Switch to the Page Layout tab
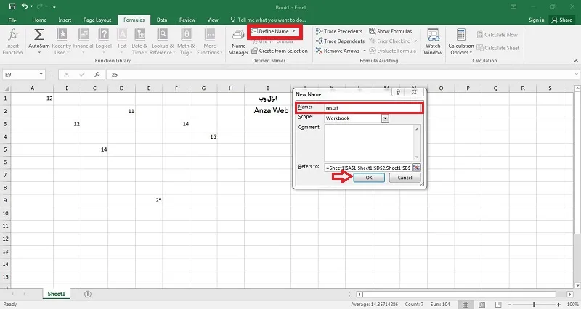 pos(97,20)
